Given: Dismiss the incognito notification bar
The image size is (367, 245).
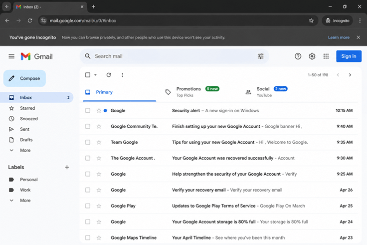Looking at the screenshot, I should point(359,37).
